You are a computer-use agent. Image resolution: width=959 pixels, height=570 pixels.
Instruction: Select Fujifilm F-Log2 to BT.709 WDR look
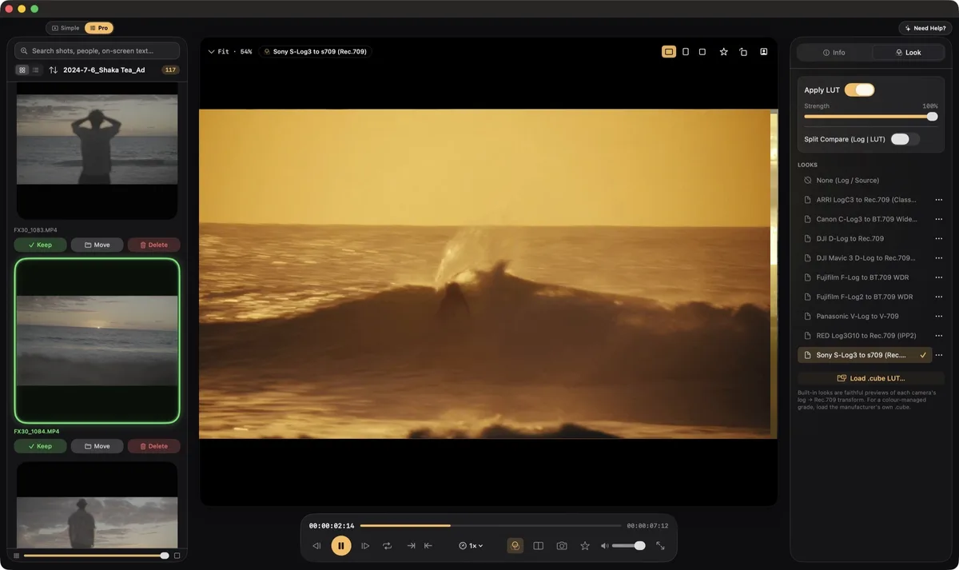[865, 297]
